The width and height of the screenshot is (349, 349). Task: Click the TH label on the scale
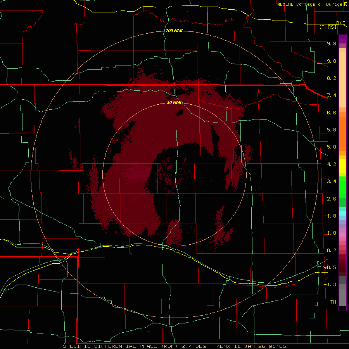(x=333, y=302)
